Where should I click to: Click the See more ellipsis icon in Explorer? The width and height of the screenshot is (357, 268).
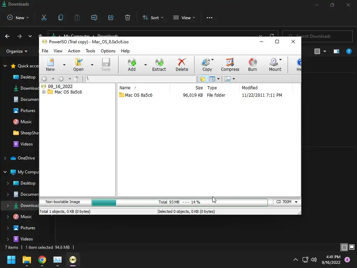(x=210, y=17)
